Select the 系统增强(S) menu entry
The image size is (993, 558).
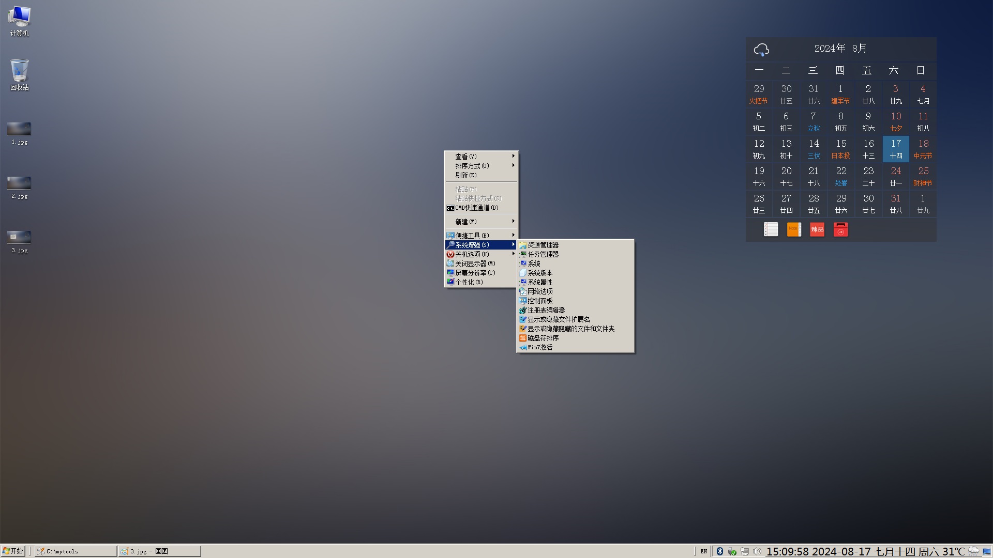[x=481, y=245]
